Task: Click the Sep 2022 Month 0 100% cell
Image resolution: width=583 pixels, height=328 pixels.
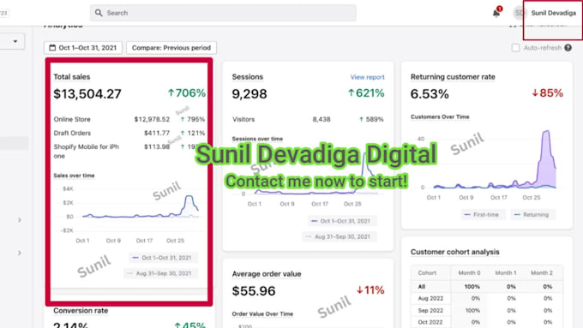Action: [x=472, y=310]
